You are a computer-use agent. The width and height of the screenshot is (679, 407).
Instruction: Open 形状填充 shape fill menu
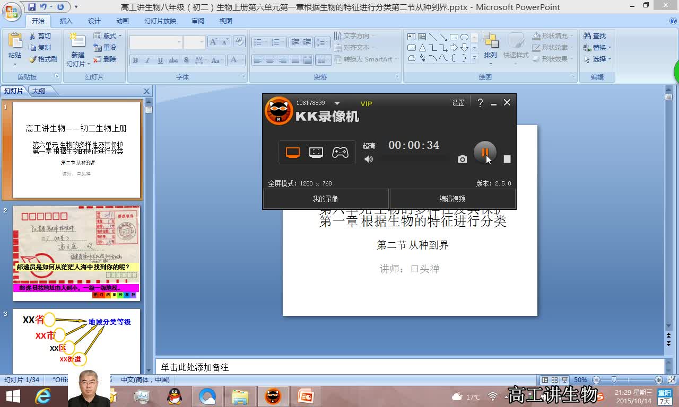(x=552, y=36)
